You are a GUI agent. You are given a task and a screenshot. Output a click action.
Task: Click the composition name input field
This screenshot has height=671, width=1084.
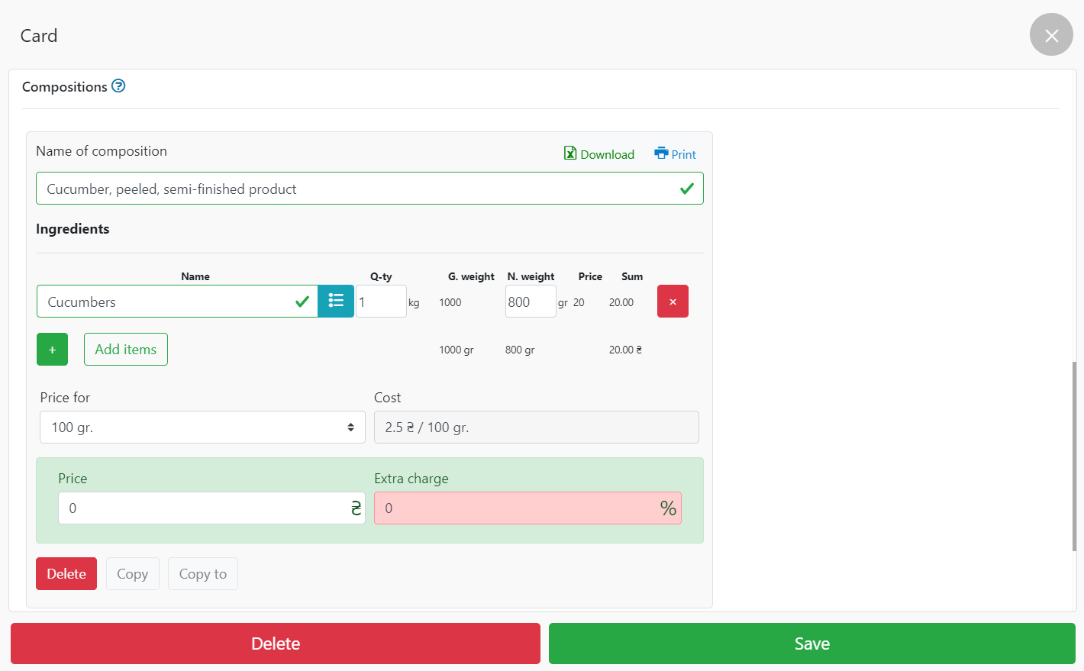point(355,189)
